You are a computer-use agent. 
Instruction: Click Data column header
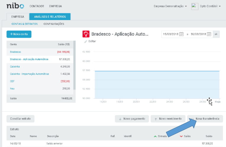(13, 136)
